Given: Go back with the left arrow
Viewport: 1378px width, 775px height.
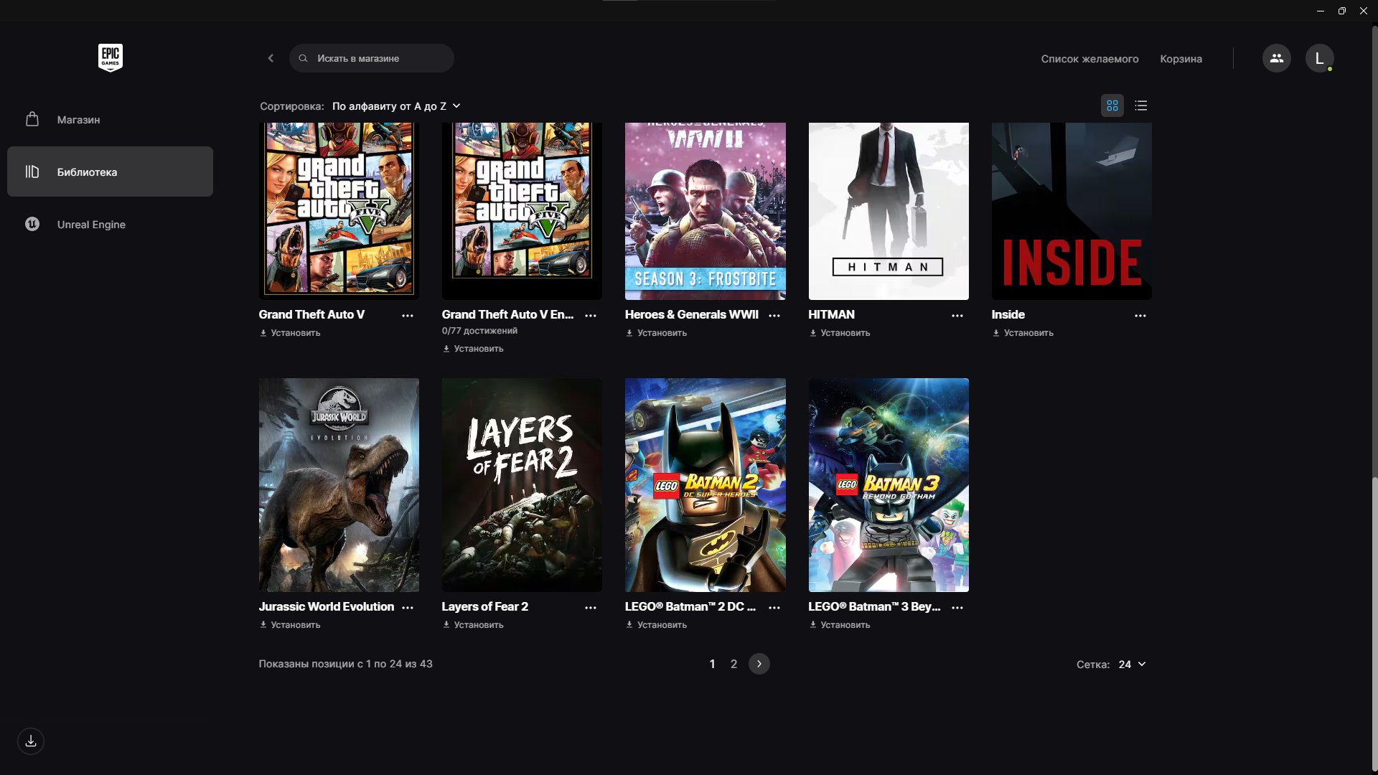Looking at the screenshot, I should (x=271, y=58).
